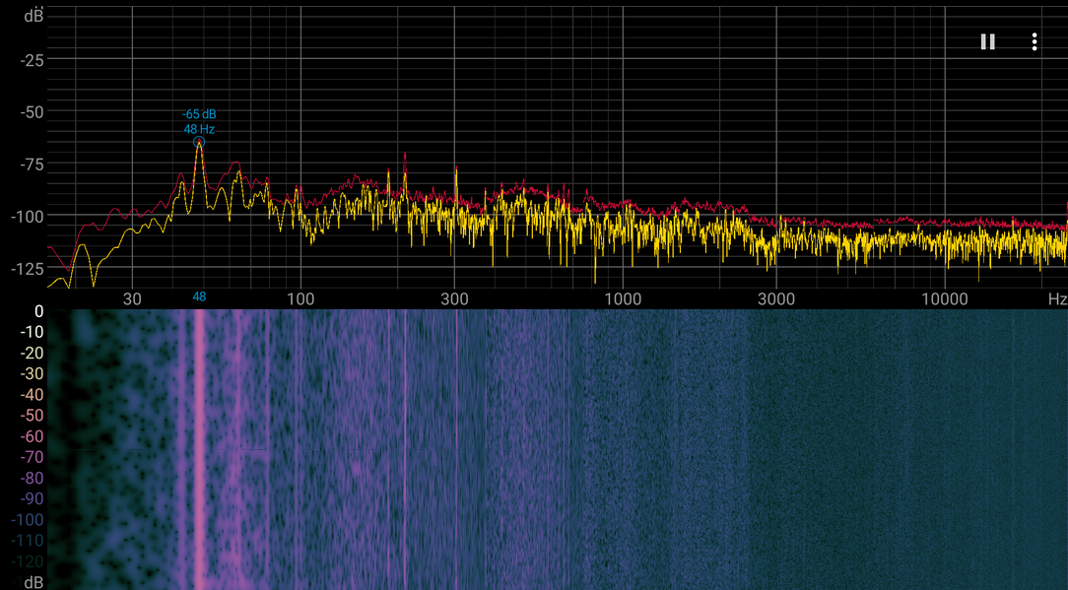The width and height of the screenshot is (1068, 590).
Task: Select the 48 Hz peak marker circle
Action: (x=199, y=143)
